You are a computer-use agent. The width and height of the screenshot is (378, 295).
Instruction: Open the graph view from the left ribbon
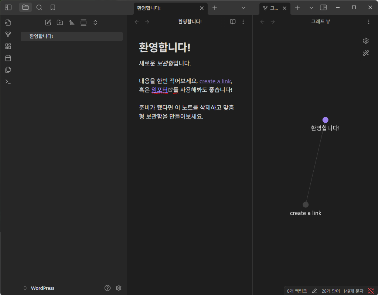point(8,34)
